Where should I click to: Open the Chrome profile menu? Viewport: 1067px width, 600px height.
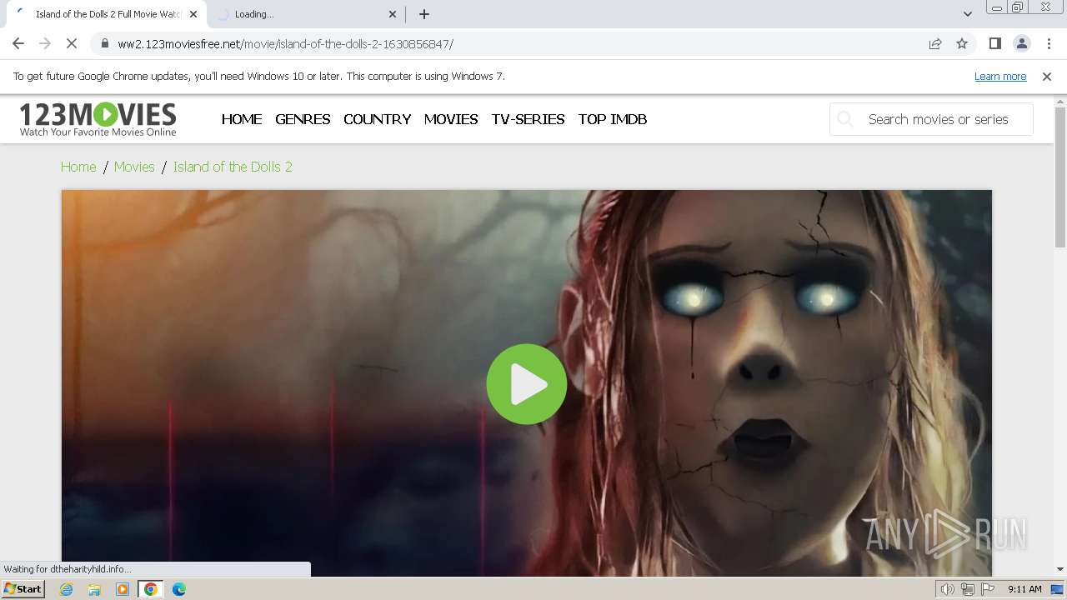[1021, 44]
